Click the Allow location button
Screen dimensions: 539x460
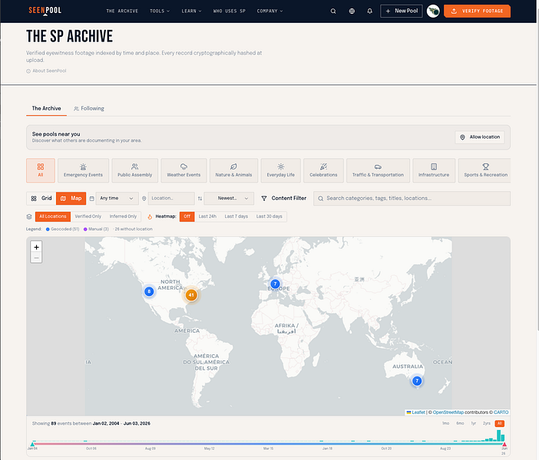point(480,137)
